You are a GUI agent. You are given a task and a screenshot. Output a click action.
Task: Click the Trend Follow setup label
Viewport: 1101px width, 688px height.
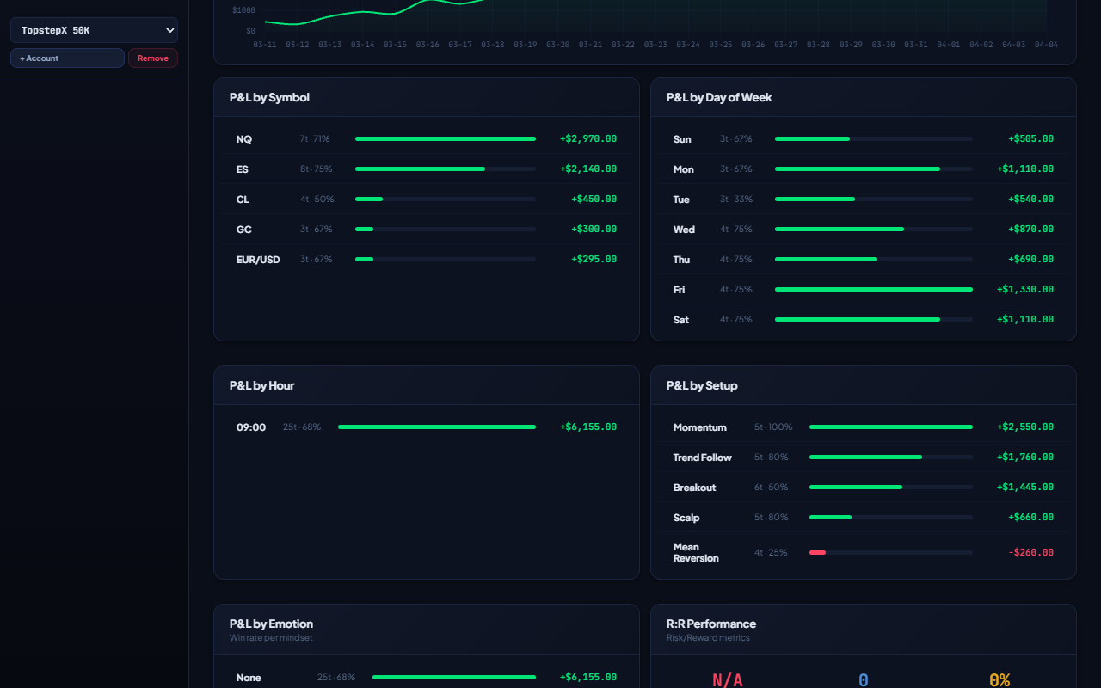pyautogui.click(x=703, y=458)
